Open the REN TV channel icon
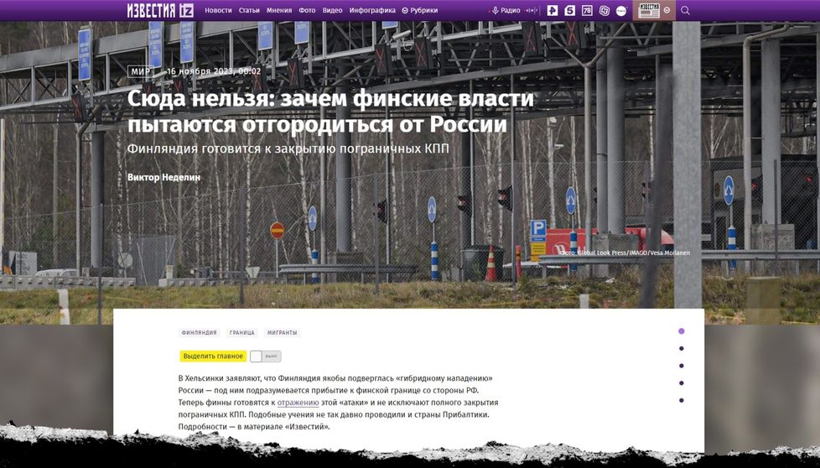The width and height of the screenshot is (820, 468). [x=553, y=10]
